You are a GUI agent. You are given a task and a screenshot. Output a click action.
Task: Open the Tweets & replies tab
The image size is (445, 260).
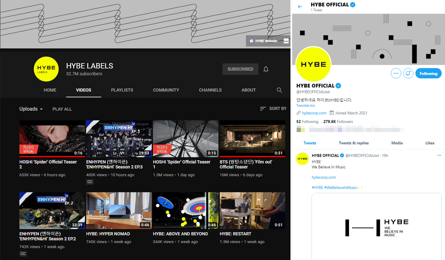(x=354, y=143)
